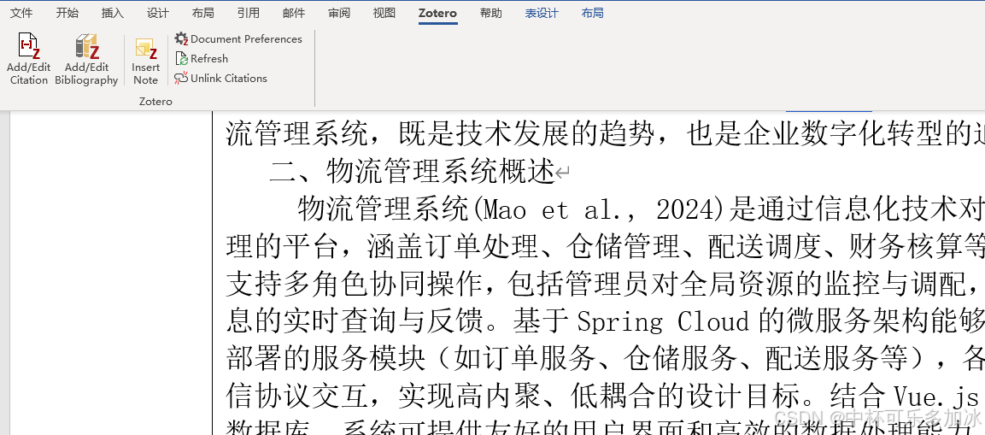
Task: Switch to the 表设计 ribbon tab
Action: pyautogui.click(x=542, y=13)
